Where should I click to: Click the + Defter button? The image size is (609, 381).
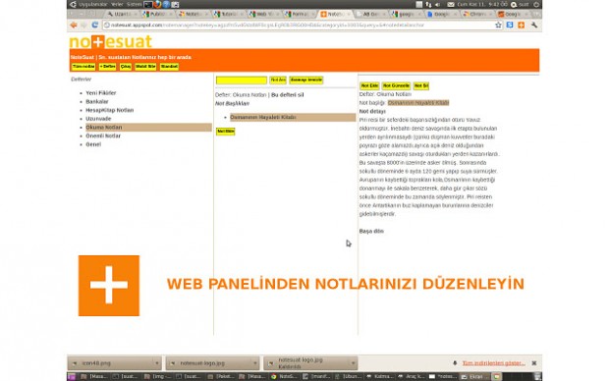(108, 67)
